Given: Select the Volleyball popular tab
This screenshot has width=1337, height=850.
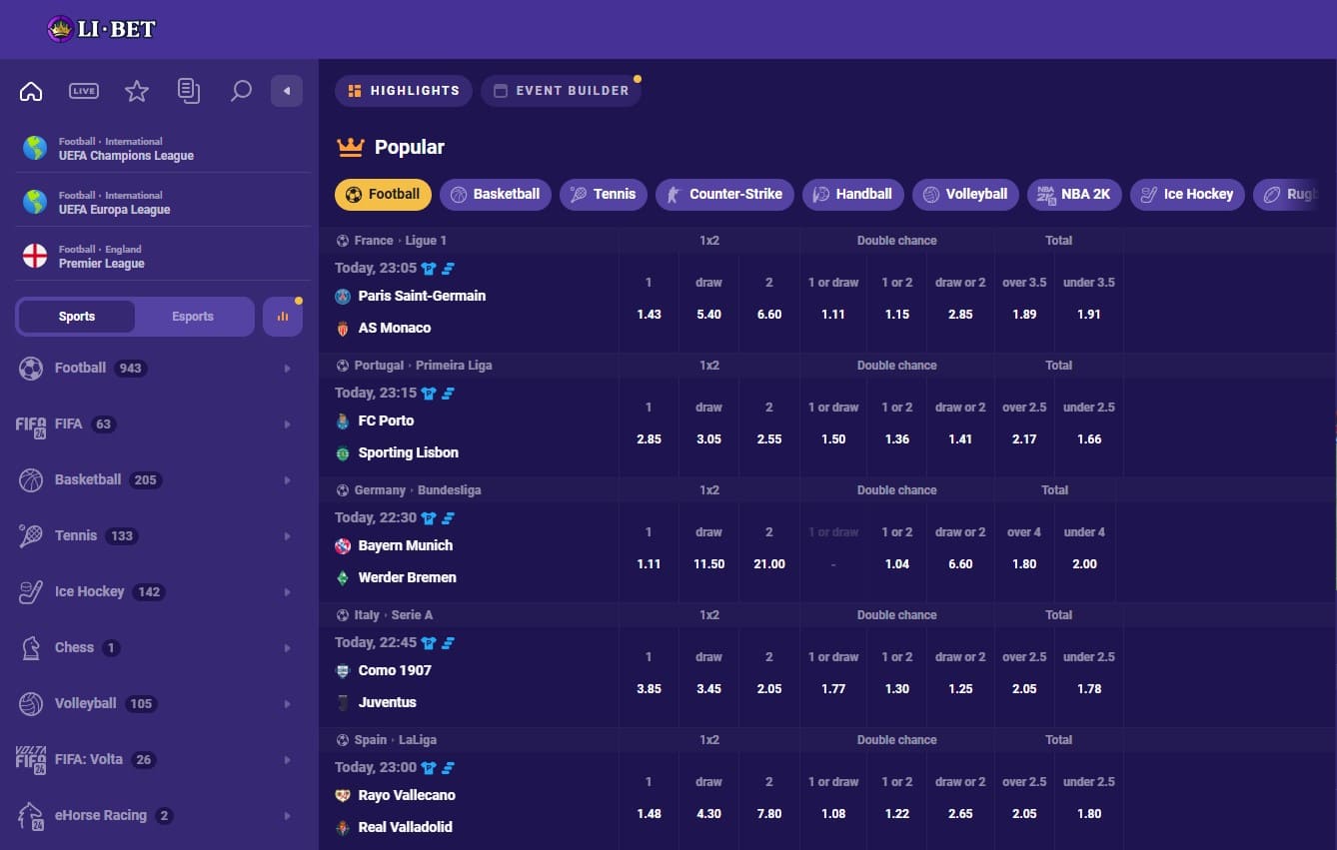Looking at the screenshot, I should click(965, 195).
